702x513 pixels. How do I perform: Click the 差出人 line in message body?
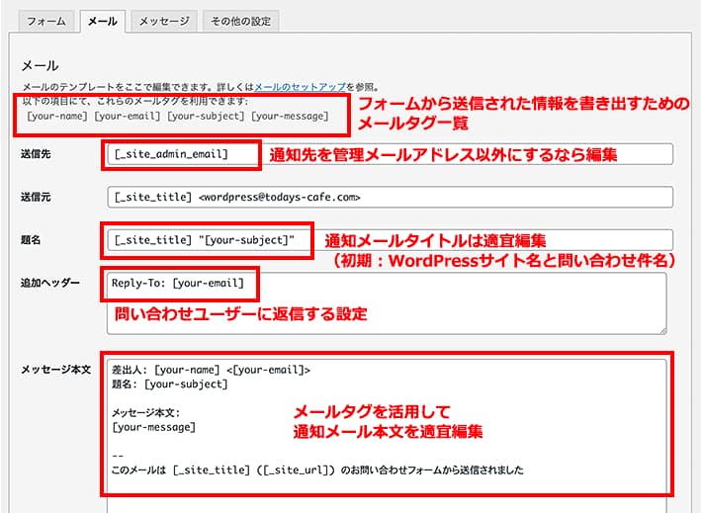point(211,370)
